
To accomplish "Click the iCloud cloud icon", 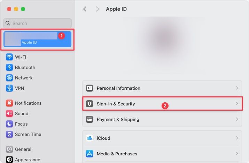I will point(90,138).
